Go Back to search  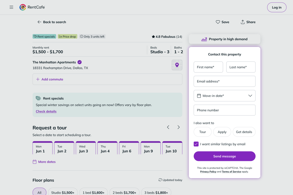52,22
